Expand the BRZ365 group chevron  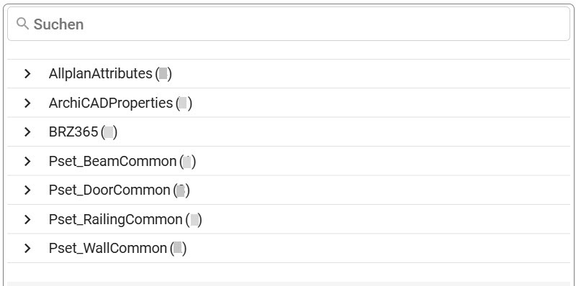pyautogui.click(x=27, y=132)
